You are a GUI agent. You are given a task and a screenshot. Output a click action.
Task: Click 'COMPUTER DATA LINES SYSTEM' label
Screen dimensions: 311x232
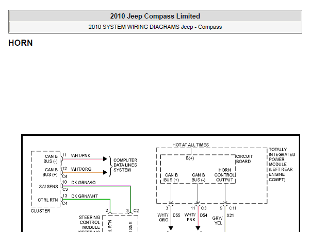[125, 165]
